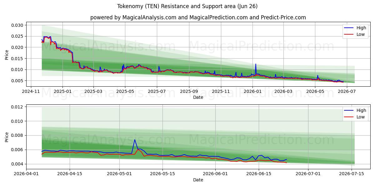
Task: Click the '2026-05-01' x-axis label
Action: click(119, 174)
